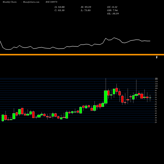
Task: Click the 44 price axis label
Action: 156,115
